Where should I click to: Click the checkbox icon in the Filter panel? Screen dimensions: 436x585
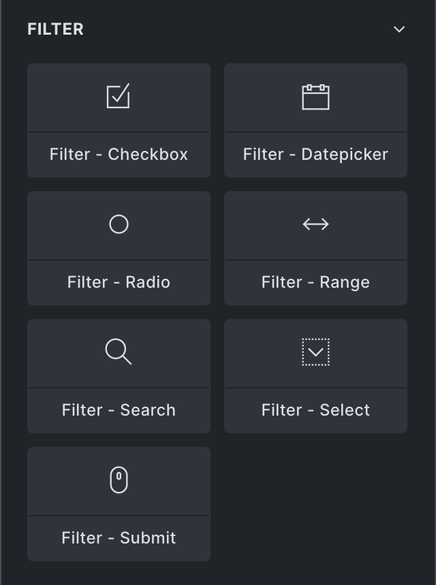tap(119, 97)
